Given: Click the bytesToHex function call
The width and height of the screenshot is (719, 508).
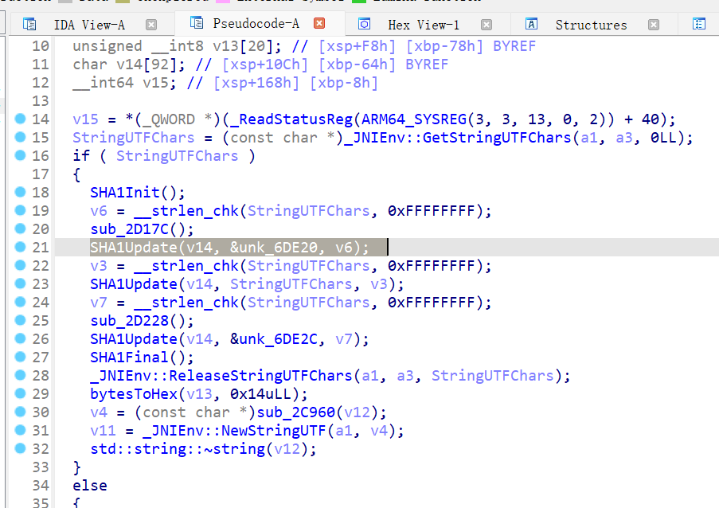Looking at the screenshot, I should (x=134, y=394).
